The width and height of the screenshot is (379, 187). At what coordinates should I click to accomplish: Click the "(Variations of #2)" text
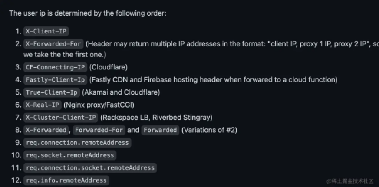(x=209, y=130)
